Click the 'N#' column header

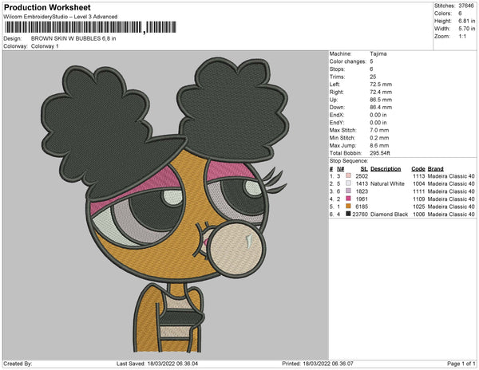pos(341,169)
